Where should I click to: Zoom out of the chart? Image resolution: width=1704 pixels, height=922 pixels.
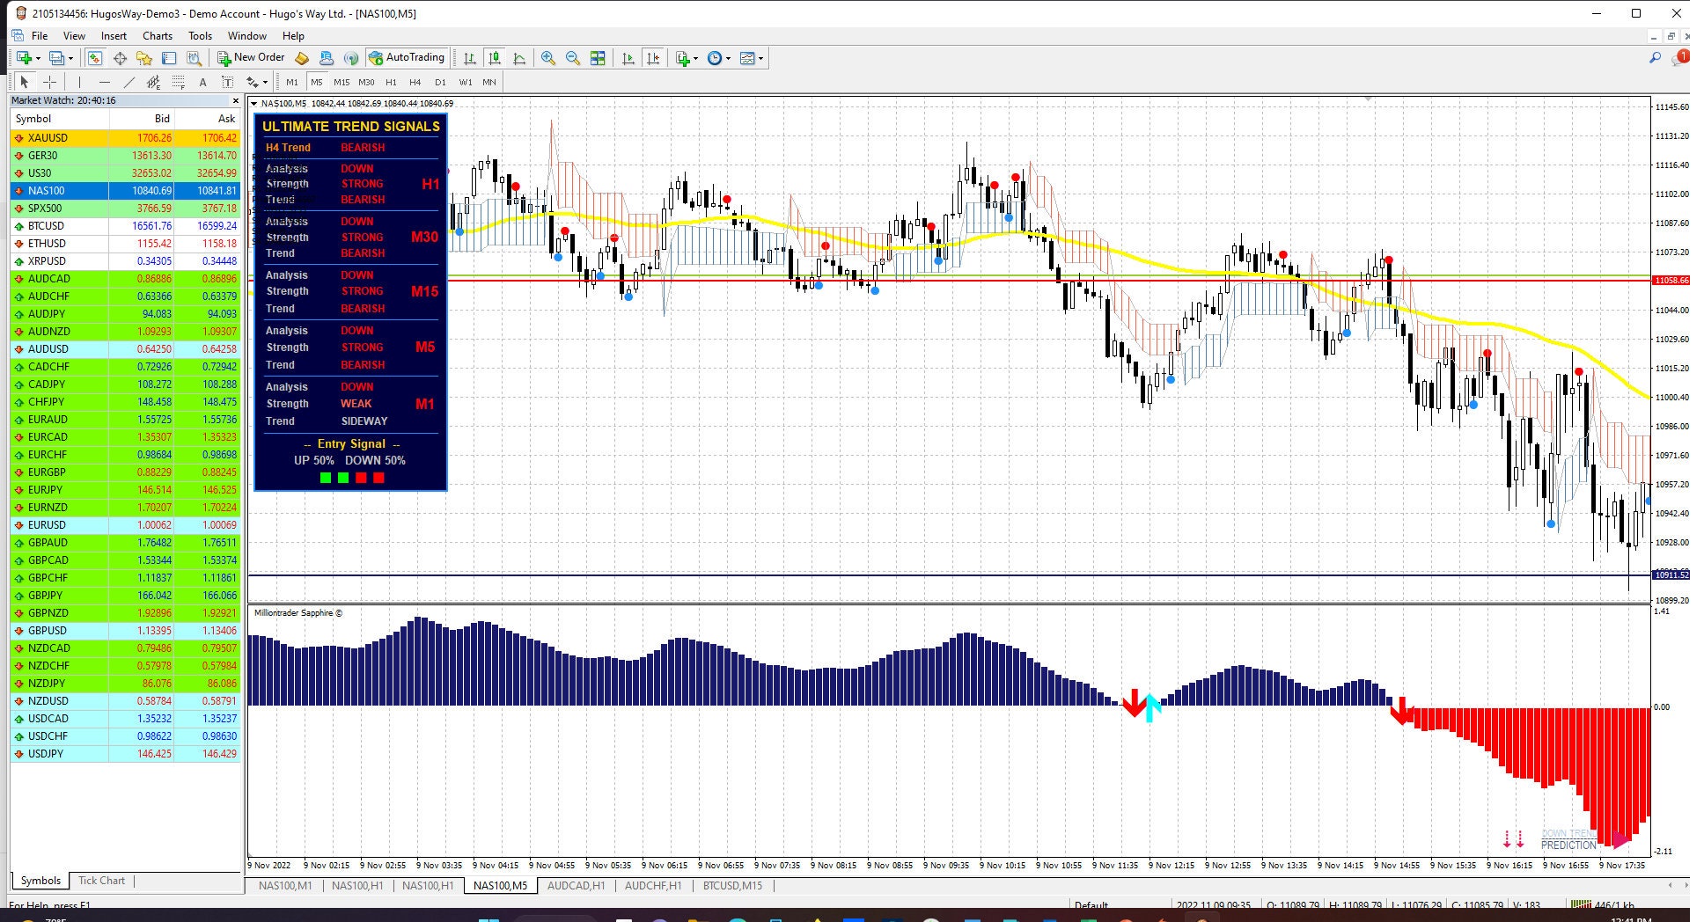pyautogui.click(x=572, y=58)
